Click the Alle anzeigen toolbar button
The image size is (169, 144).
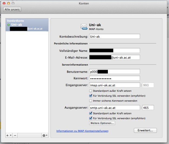[x=12, y=9]
